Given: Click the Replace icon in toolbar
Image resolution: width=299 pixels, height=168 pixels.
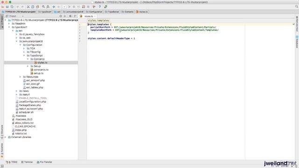Looking at the screenshot, I should pos(48,7).
